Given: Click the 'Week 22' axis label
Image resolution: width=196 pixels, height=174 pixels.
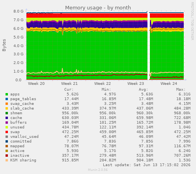Looking at the screenshot, I should point(103,84).
